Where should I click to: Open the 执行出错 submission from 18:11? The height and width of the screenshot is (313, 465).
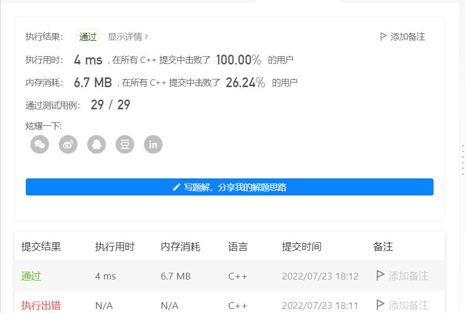coord(41,305)
